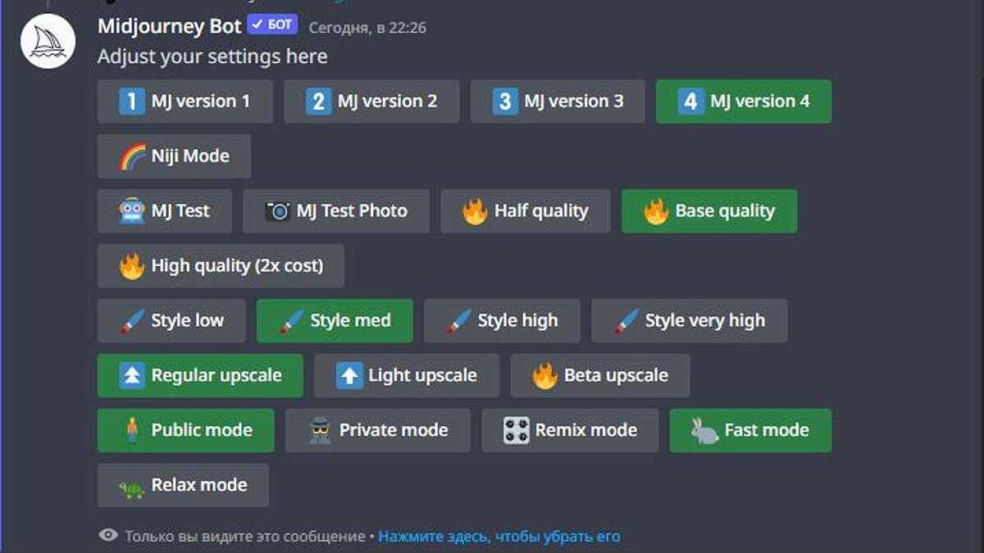Click the Midjourney Bot sailboat avatar

(48, 41)
